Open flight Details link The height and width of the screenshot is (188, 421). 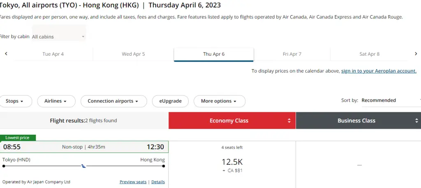click(158, 182)
